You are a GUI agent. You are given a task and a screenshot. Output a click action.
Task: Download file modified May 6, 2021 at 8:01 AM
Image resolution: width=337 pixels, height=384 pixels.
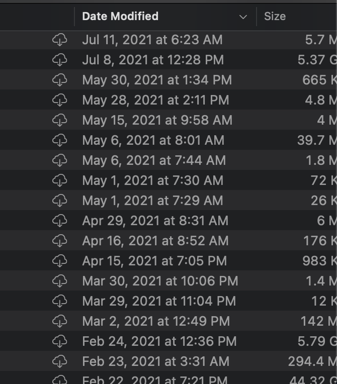[x=60, y=140]
